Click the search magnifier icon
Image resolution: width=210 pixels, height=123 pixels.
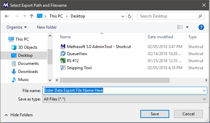[x=200, y=16]
